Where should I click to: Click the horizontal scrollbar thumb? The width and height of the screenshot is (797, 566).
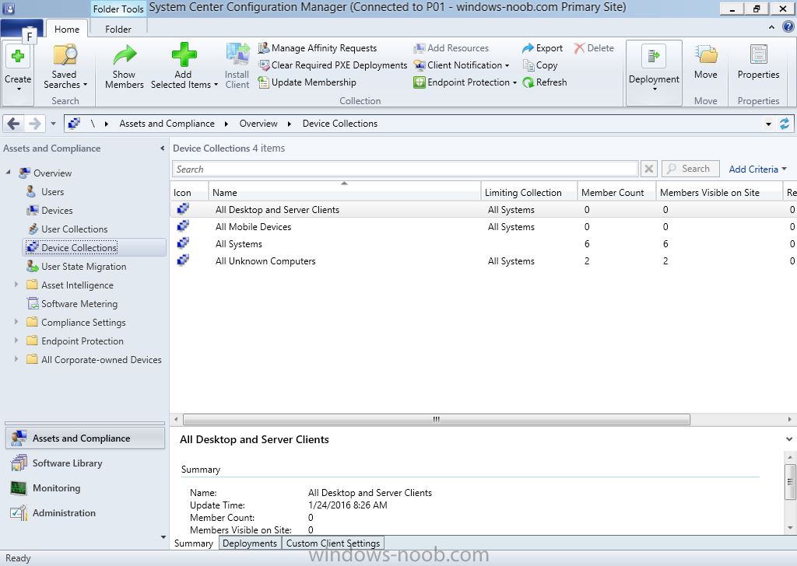point(436,419)
